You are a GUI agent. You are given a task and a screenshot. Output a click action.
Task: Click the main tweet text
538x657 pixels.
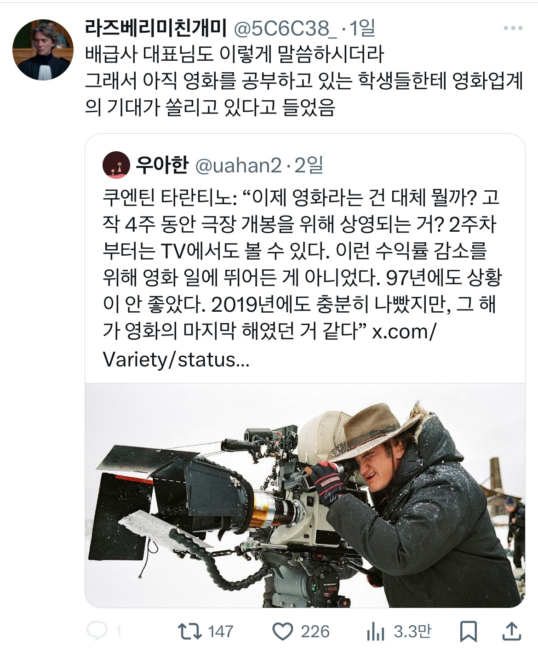[304, 81]
